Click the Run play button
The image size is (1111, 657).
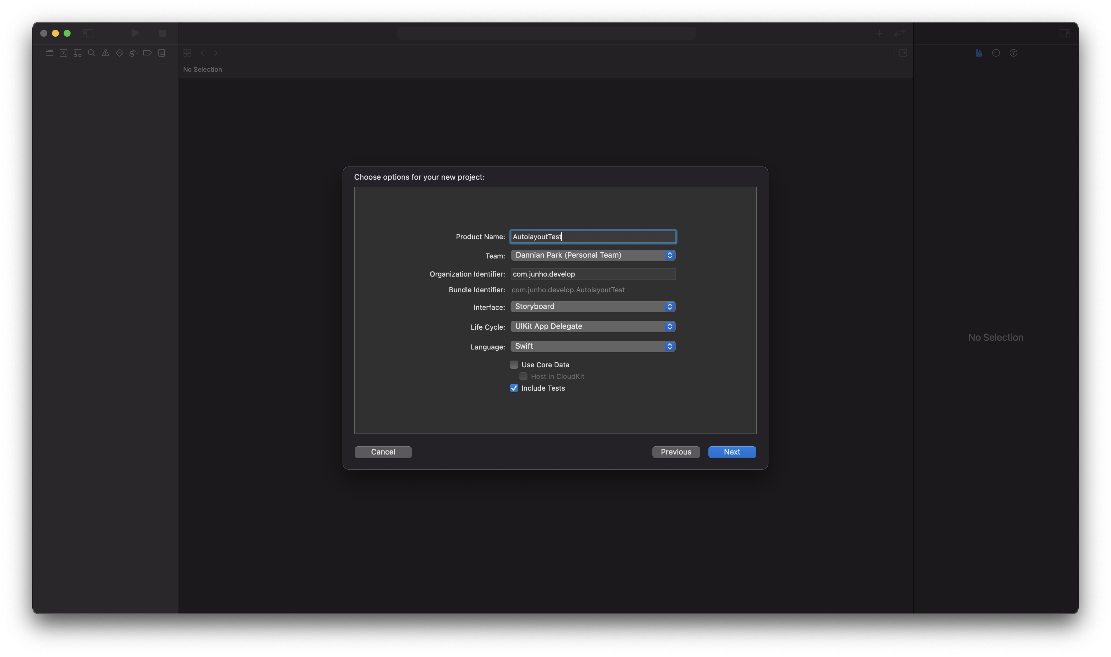[135, 33]
